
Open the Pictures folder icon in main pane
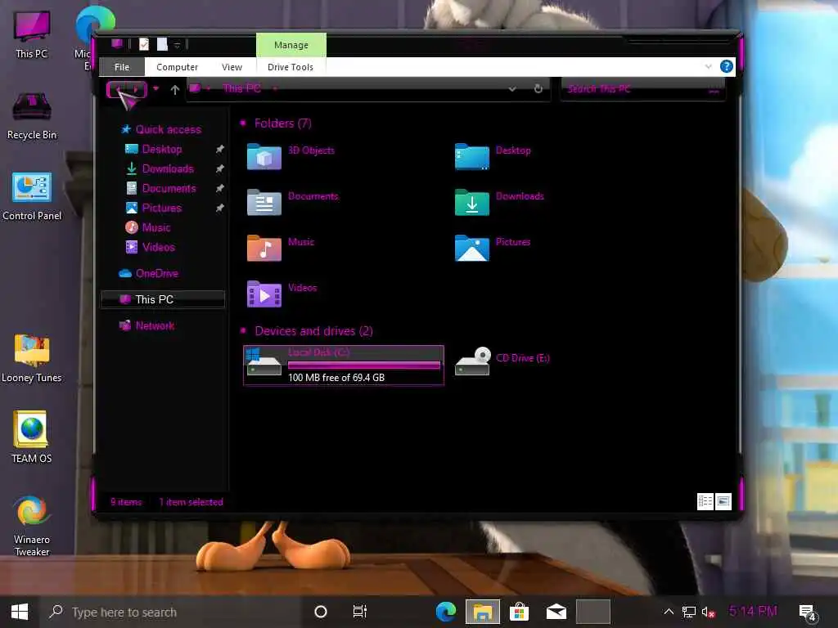(472, 249)
